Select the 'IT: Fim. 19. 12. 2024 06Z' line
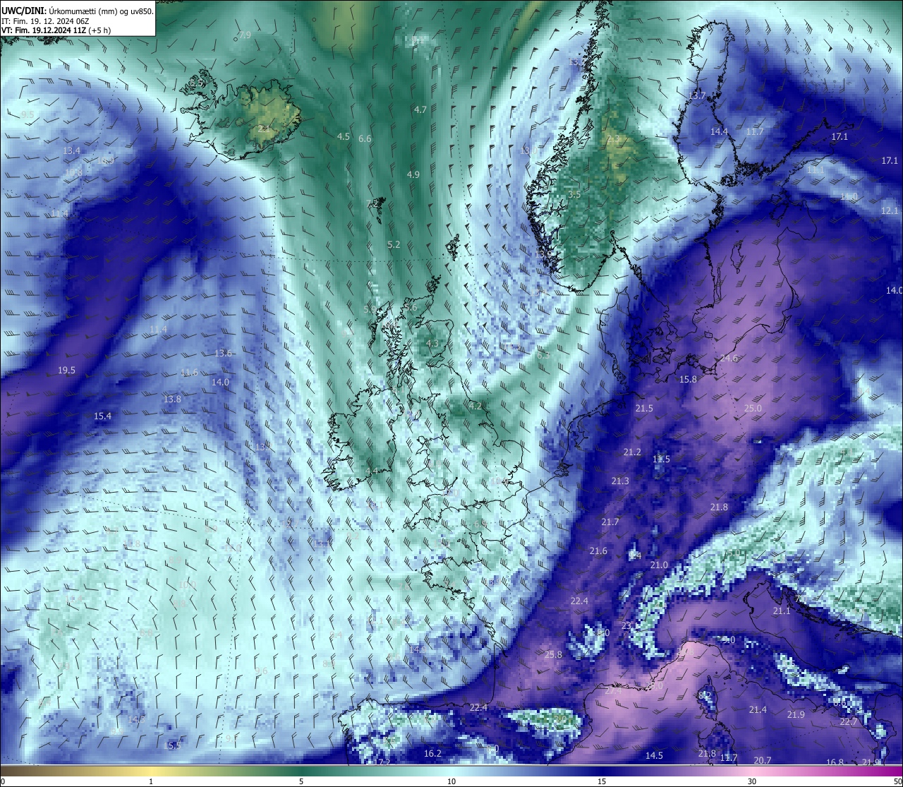Image resolution: width=903 pixels, height=787 pixels. click(45, 21)
